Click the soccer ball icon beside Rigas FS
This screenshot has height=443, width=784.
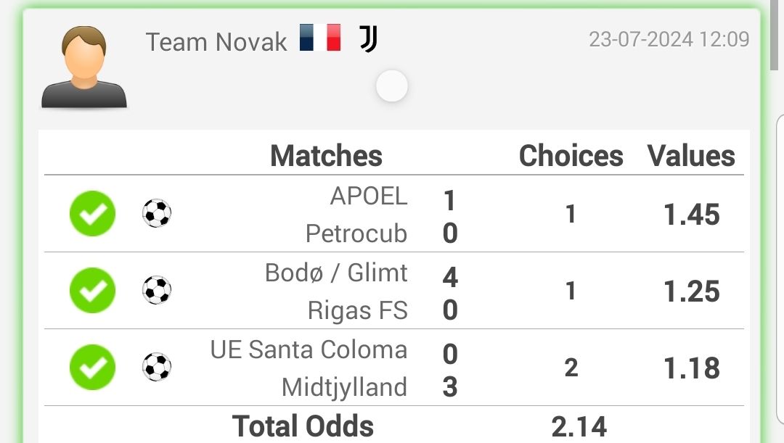tap(157, 290)
